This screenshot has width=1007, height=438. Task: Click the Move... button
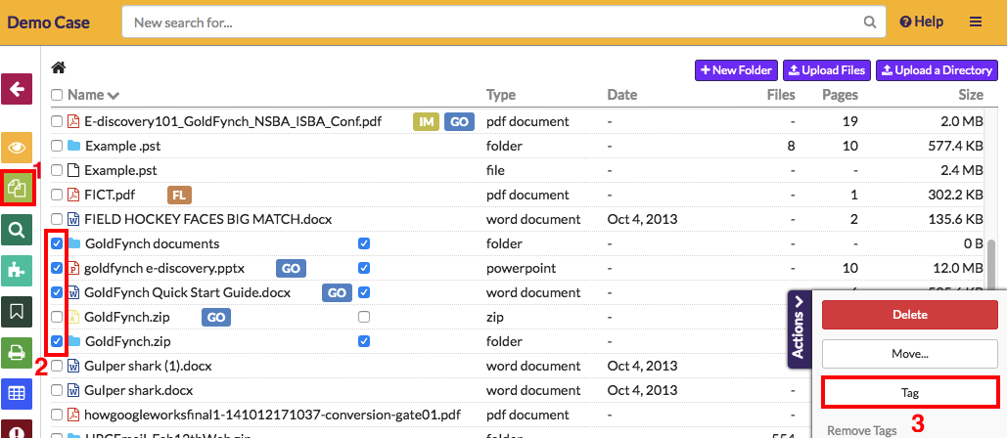point(910,353)
